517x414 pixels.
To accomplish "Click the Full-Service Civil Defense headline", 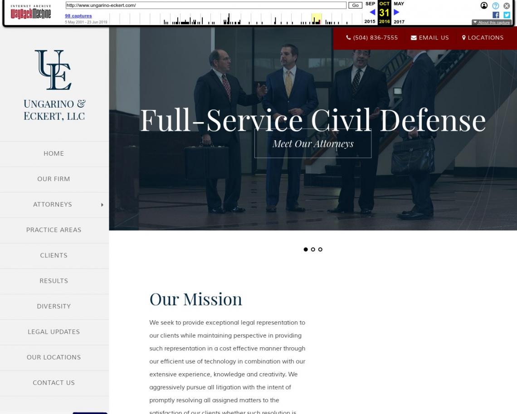I will (x=313, y=120).
